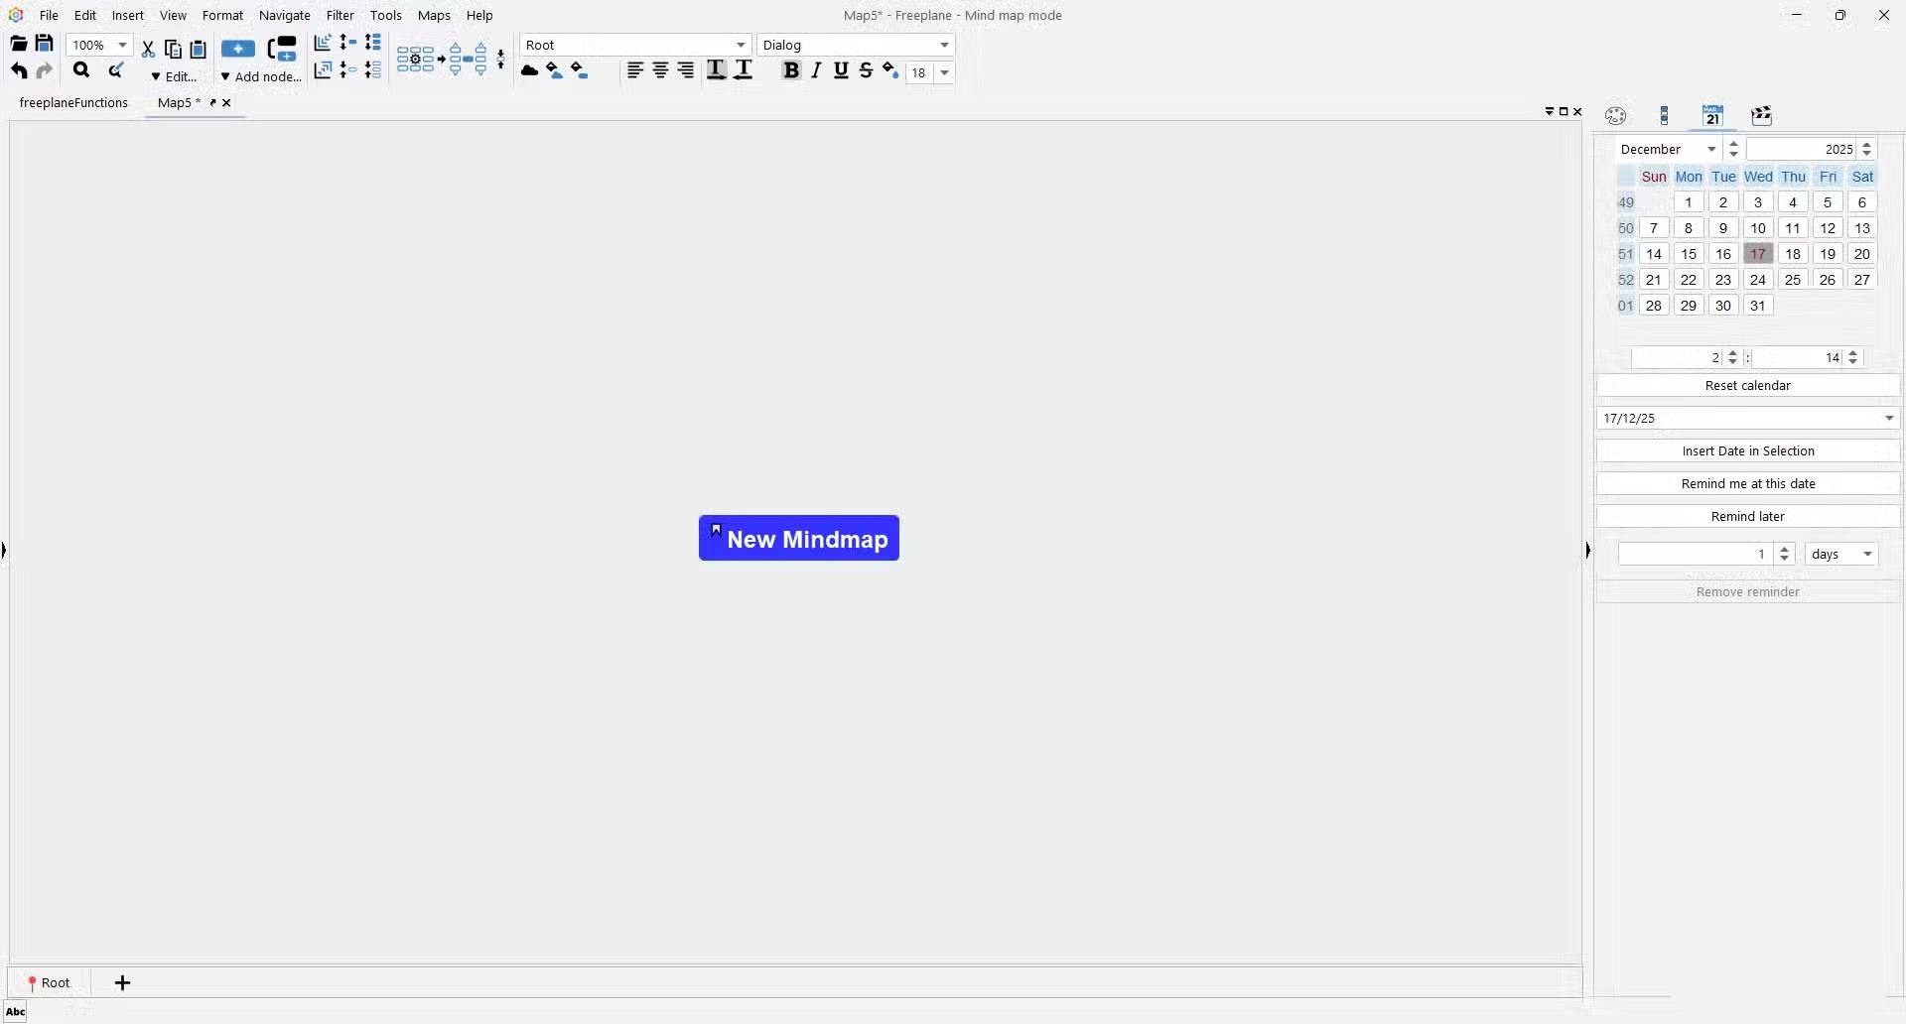Click the Reset calendar button
The height and width of the screenshot is (1024, 1906).
1747,385
